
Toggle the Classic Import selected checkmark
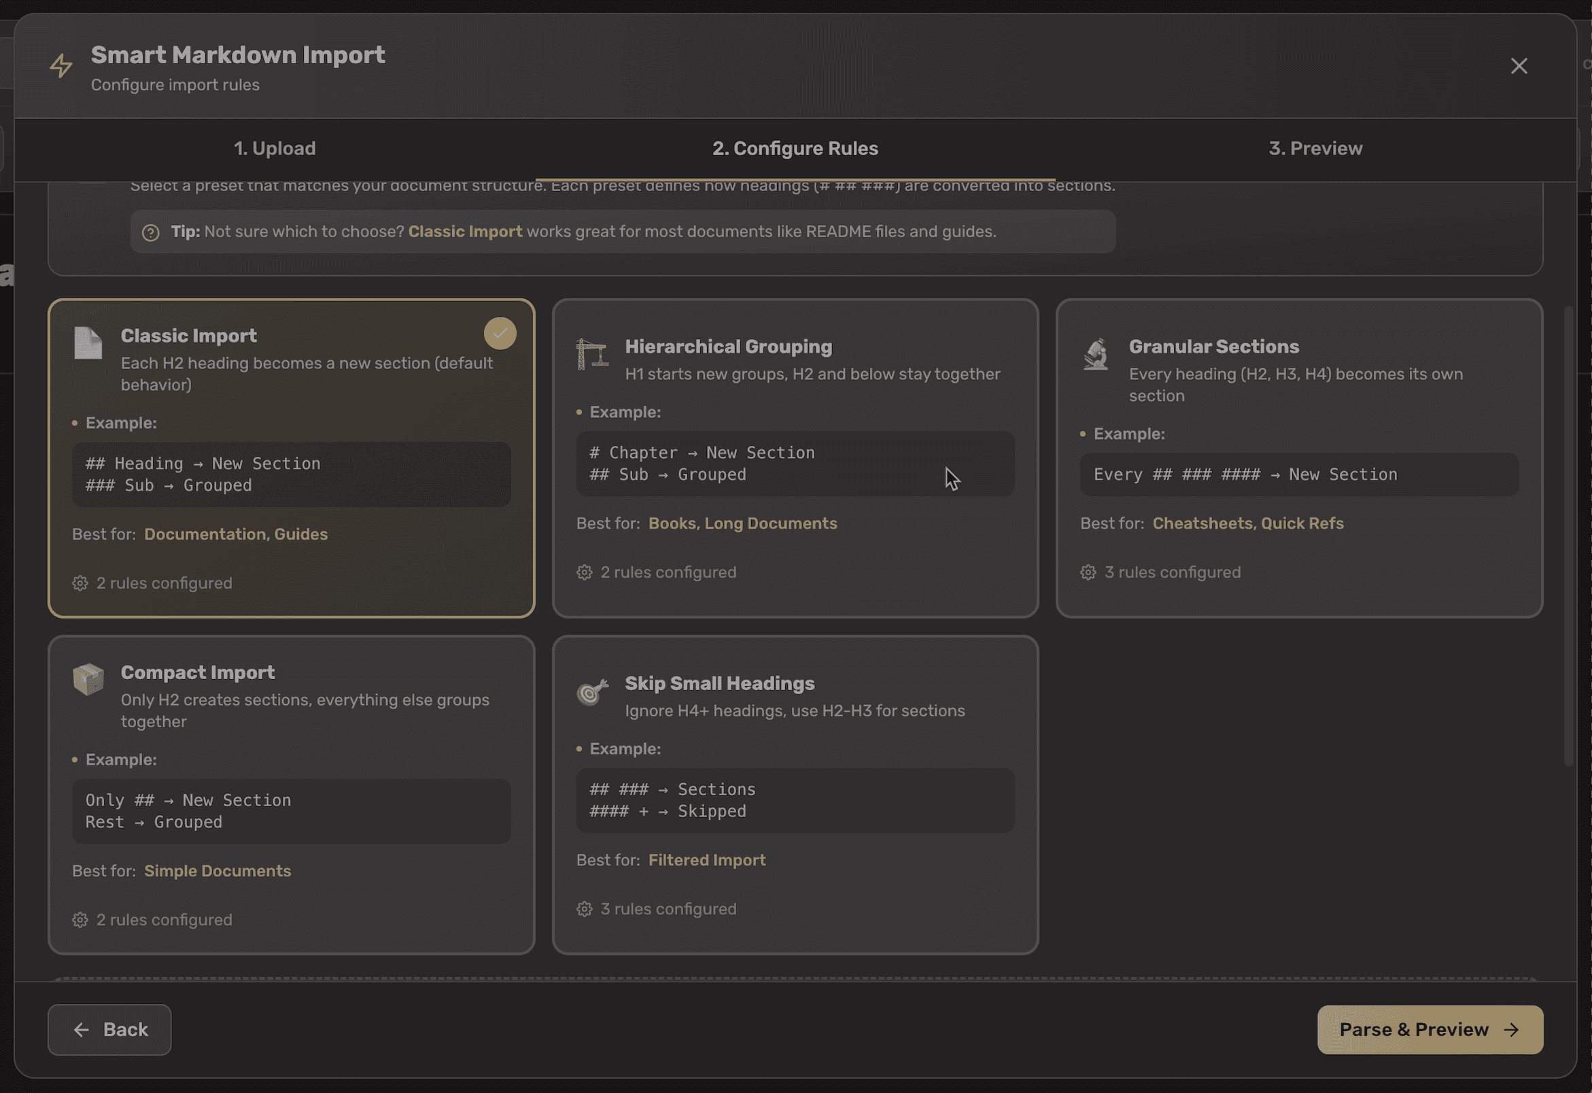(500, 334)
